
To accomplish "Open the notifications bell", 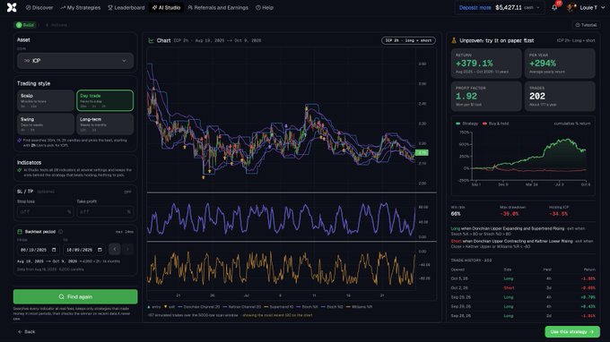I will pos(554,8).
